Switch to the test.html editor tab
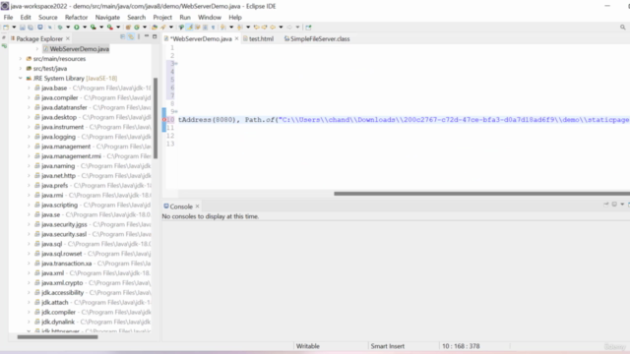This screenshot has width=630, height=354. [258, 39]
